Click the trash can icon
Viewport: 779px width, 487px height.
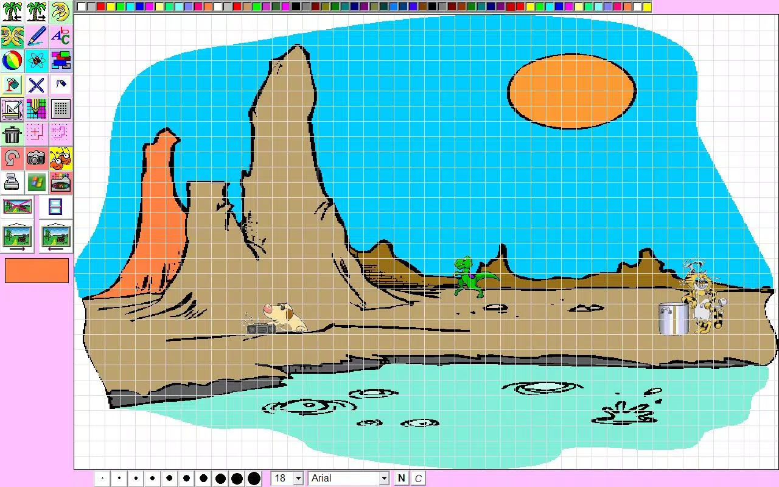click(x=12, y=133)
